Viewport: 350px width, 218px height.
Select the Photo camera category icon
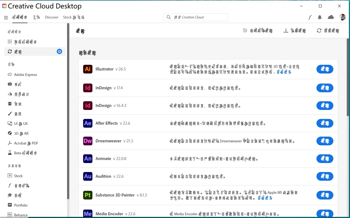coord(10,84)
